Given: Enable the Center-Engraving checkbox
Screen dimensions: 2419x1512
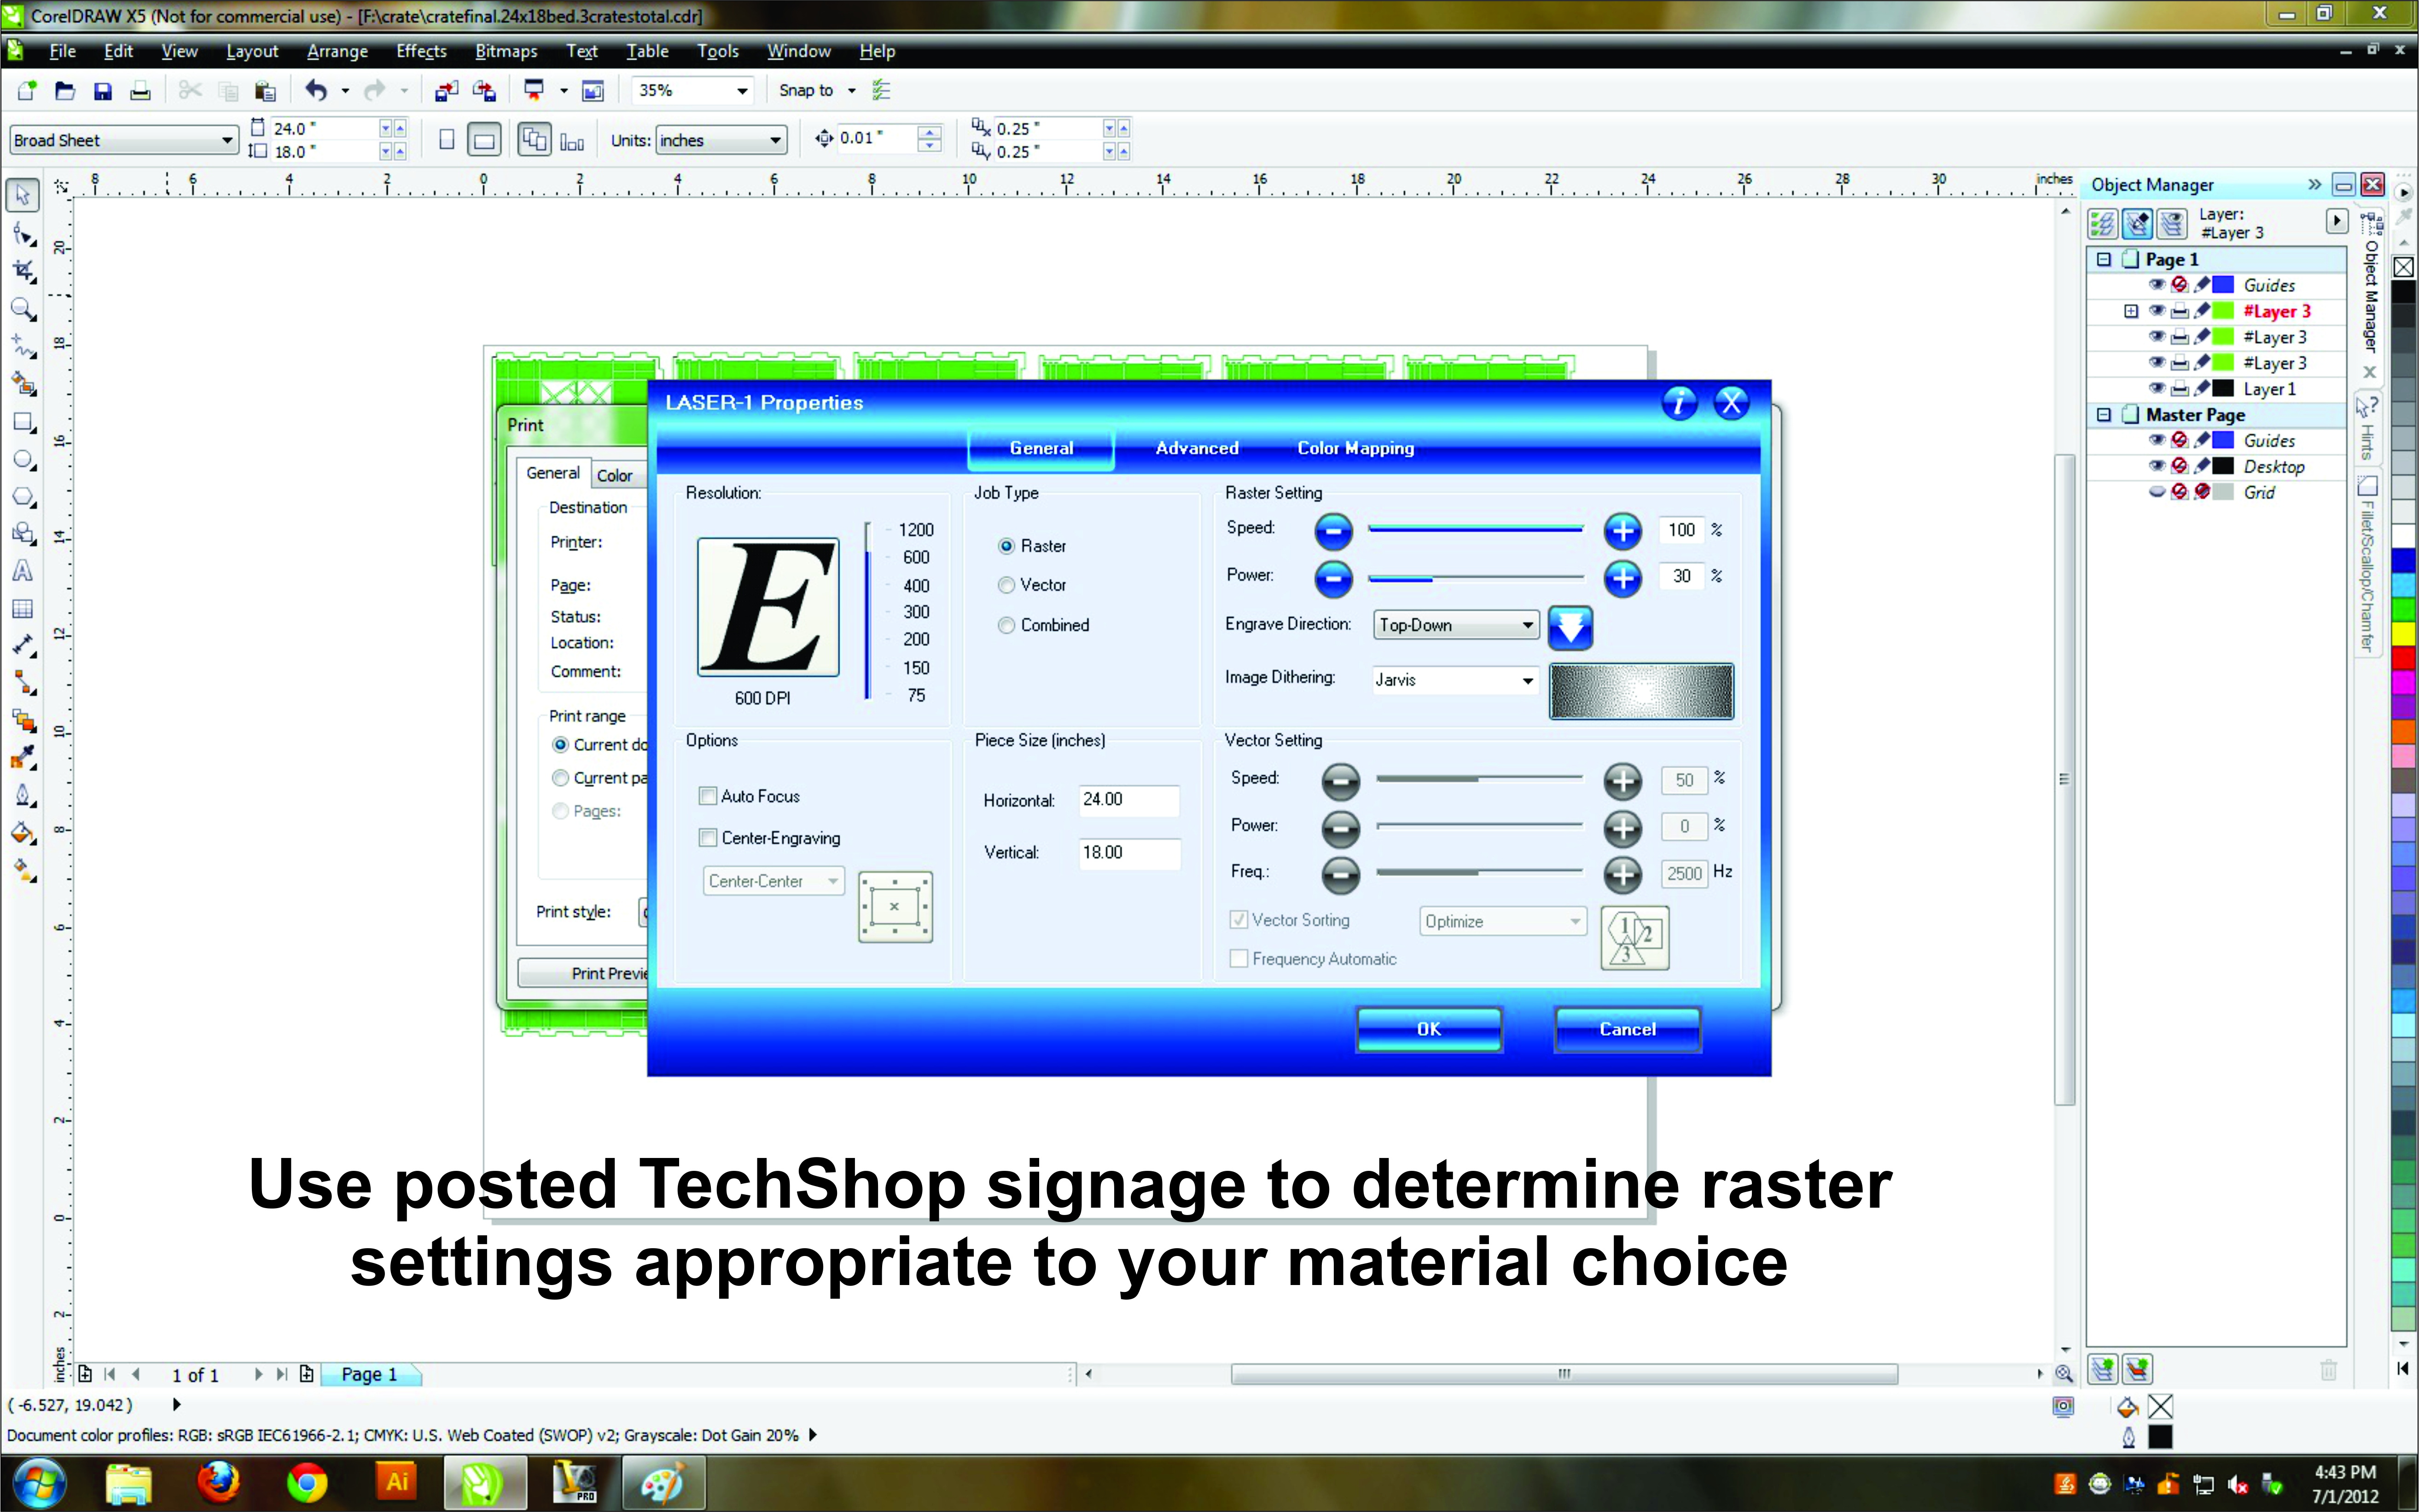Looking at the screenshot, I should click(x=708, y=838).
